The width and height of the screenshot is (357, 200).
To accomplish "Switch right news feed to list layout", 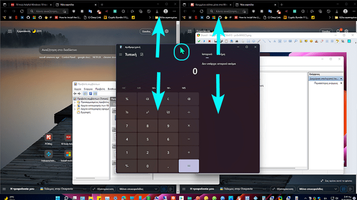I will [x=350, y=189].
